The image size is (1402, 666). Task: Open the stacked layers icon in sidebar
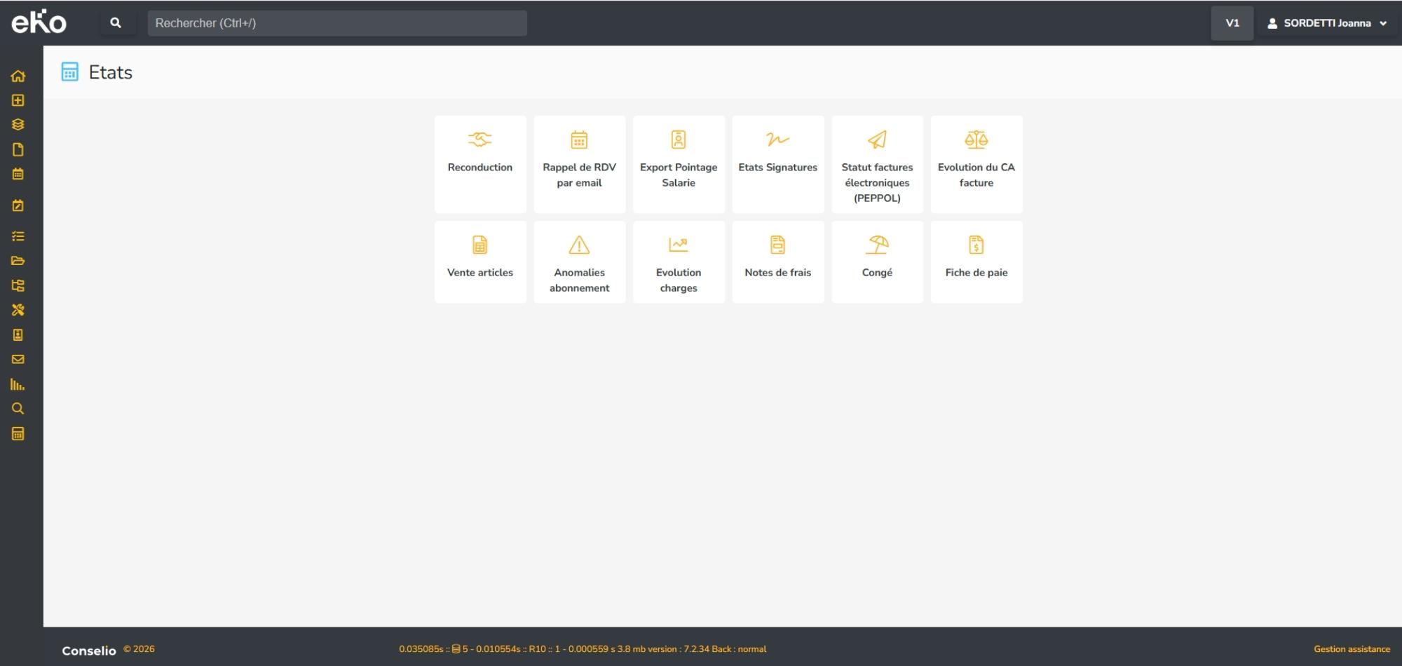(x=18, y=125)
